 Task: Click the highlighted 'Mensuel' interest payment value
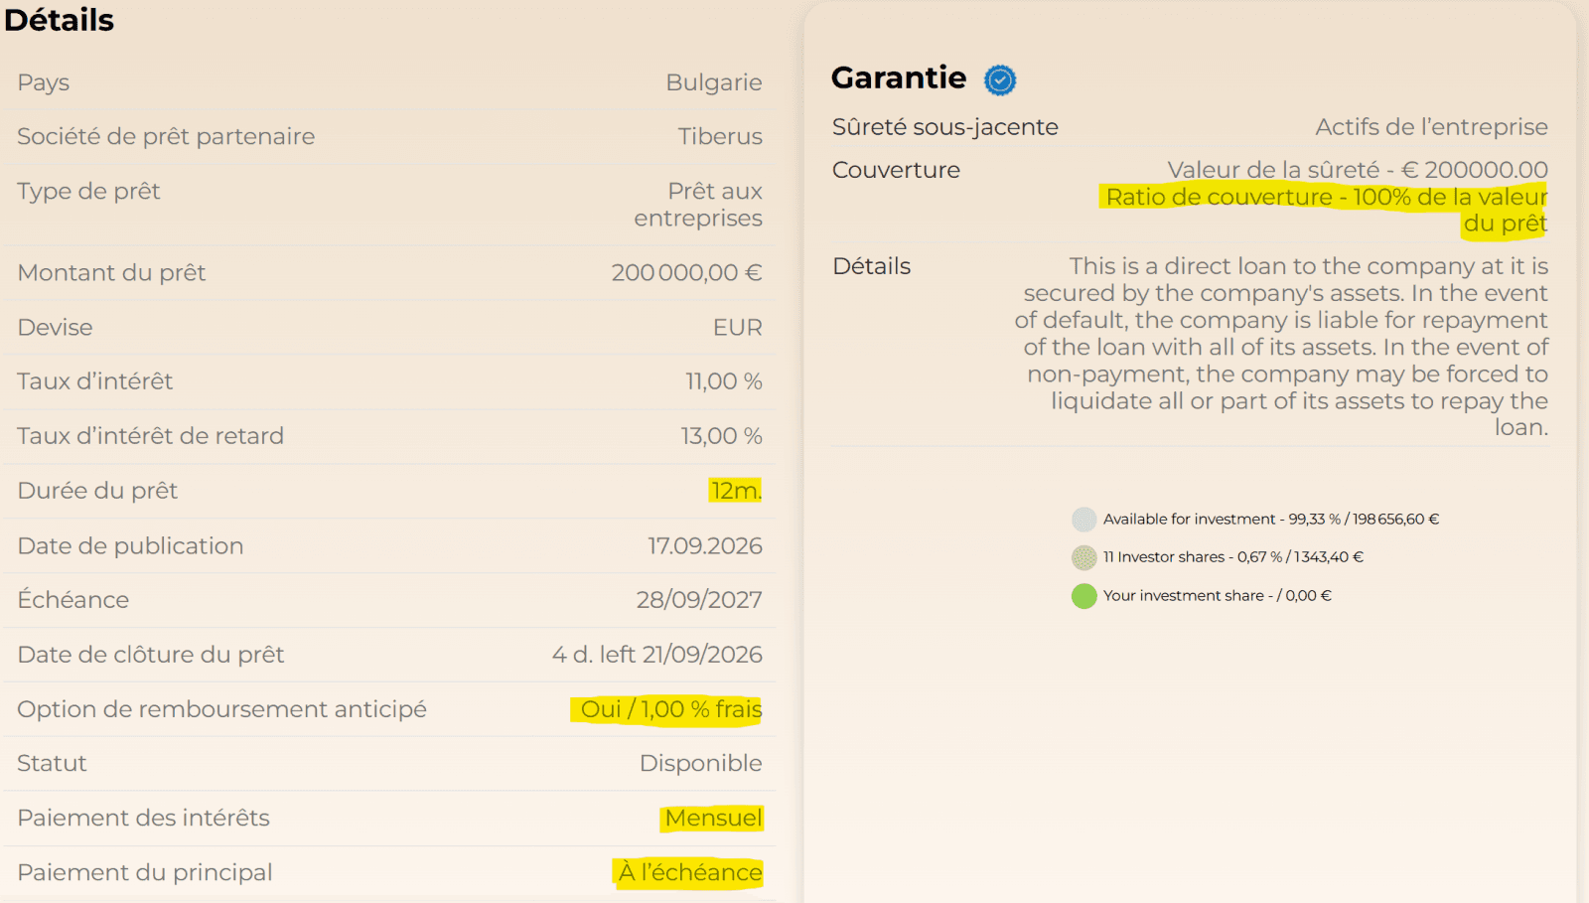(x=713, y=818)
